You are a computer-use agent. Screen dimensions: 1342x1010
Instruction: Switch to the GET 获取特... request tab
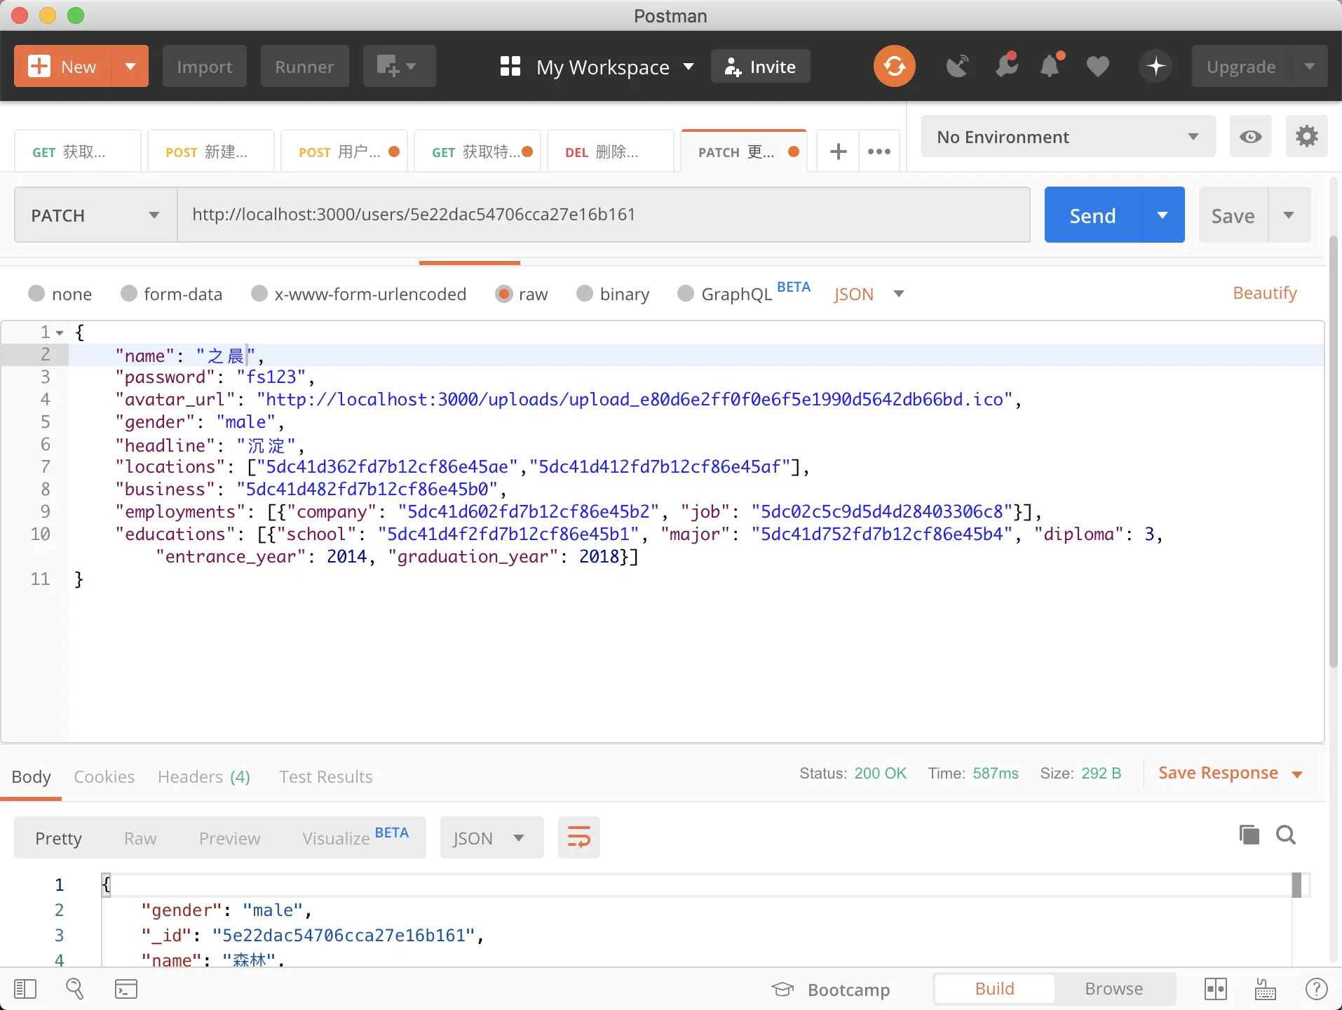tap(477, 151)
